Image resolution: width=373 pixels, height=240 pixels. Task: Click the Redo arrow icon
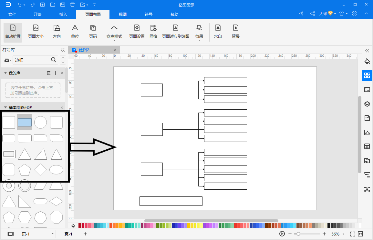tap(33, 5)
